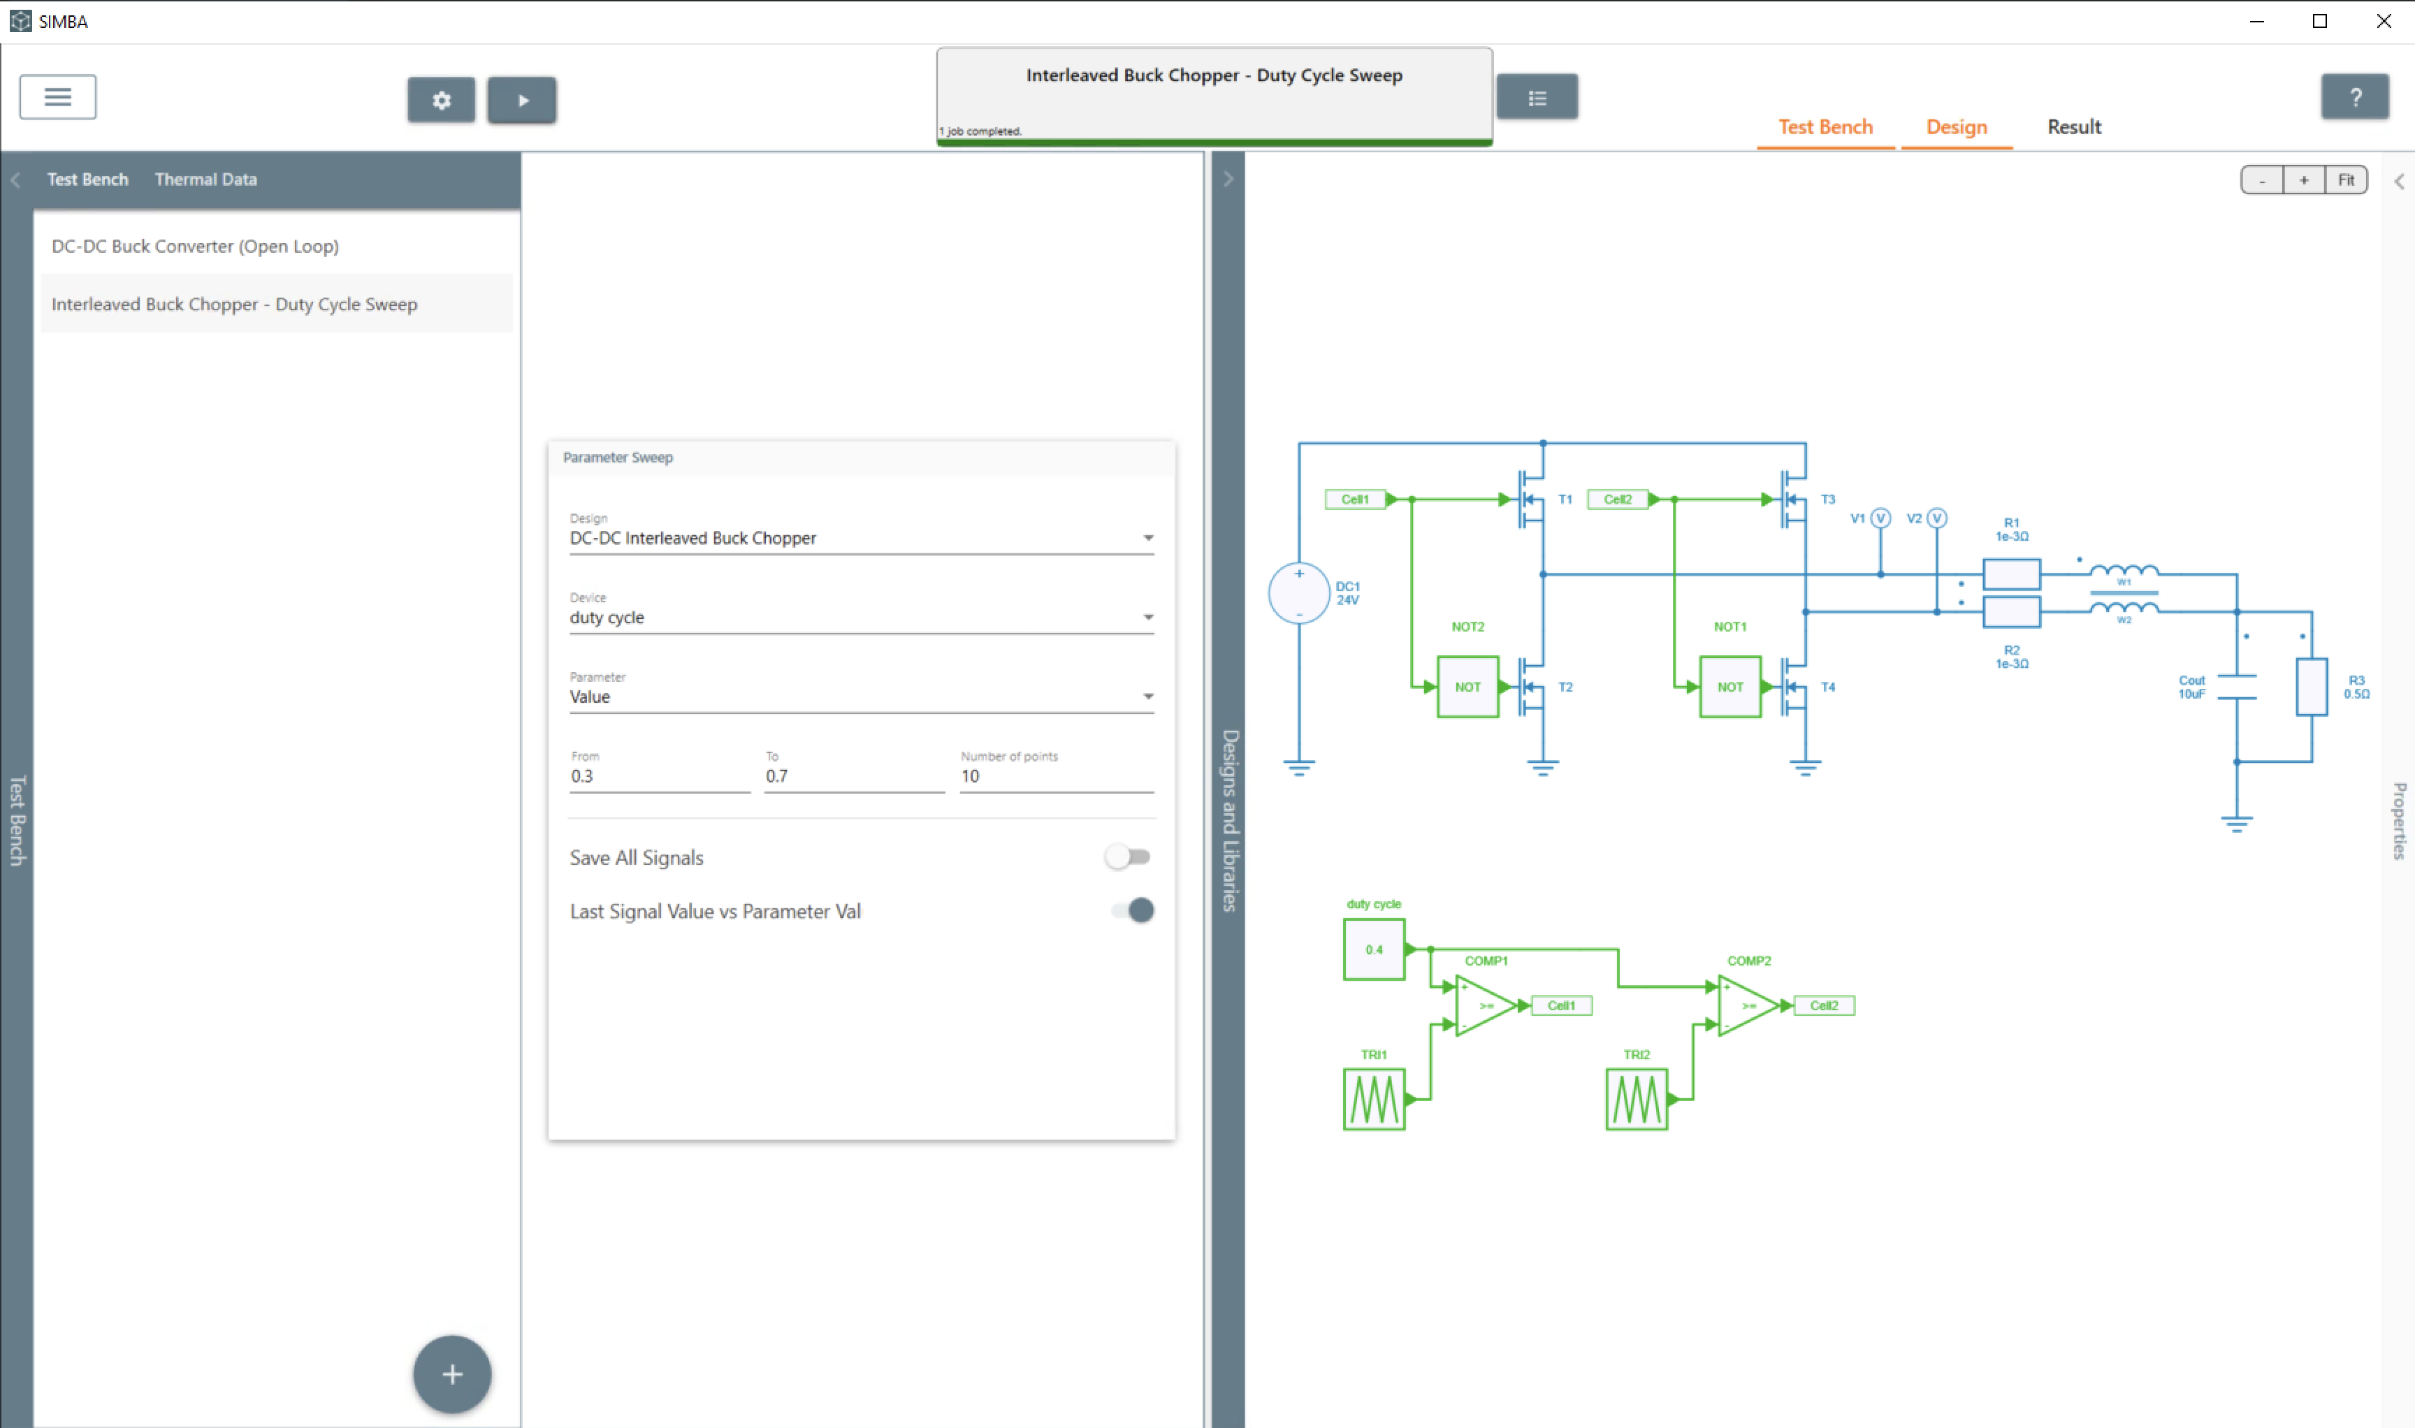Select the NOT2 logic gate block
This screenshot has height=1428, width=2415.
pos(1467,687)
